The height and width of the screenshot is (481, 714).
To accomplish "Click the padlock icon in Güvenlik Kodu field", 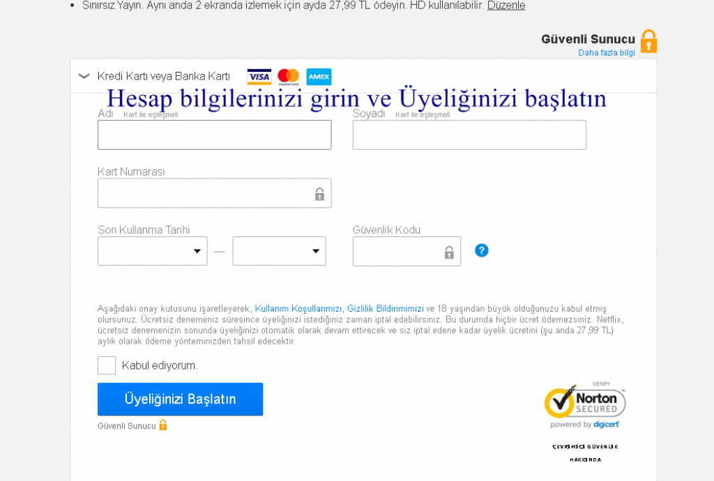I will pyautogui.click(x=449, y=252).
